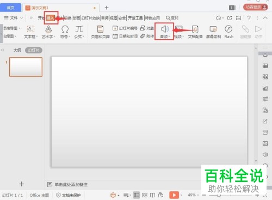Open the chart icon in right sidebar
272x200 pixels.
265,88
